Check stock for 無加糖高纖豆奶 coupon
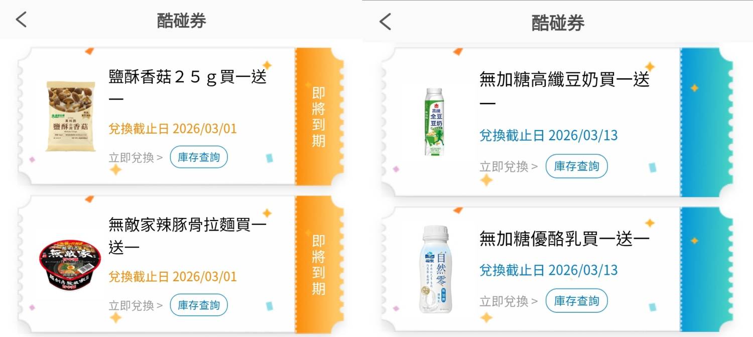Viewport: 753px width, 337px height. tap(576, 166)
